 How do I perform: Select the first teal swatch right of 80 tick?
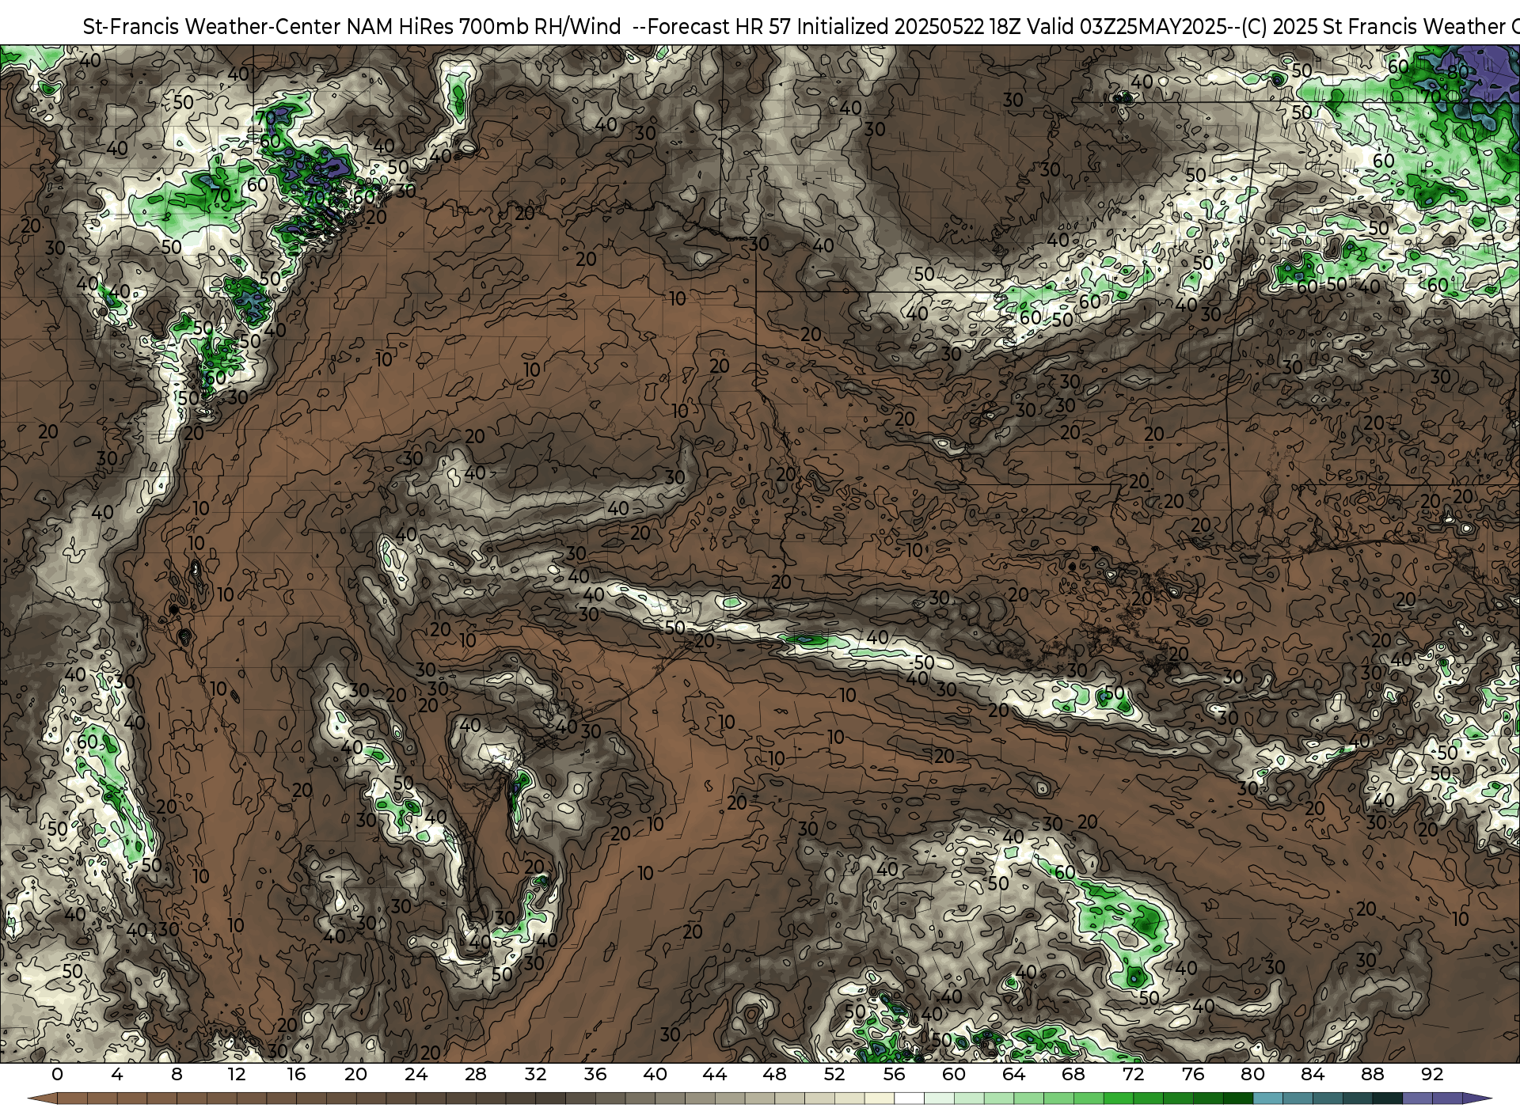tap(1267, 1099)
